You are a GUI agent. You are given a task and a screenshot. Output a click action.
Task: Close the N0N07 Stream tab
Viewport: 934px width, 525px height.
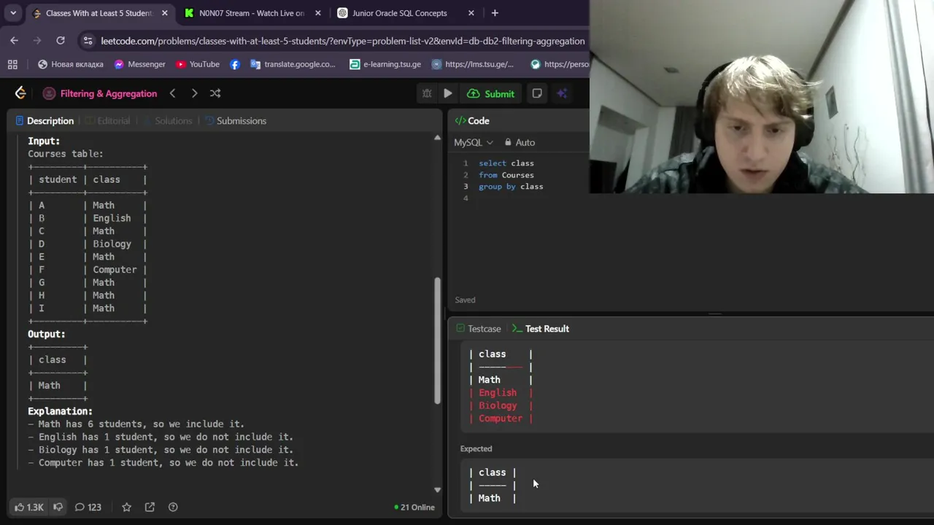[317, 13]
